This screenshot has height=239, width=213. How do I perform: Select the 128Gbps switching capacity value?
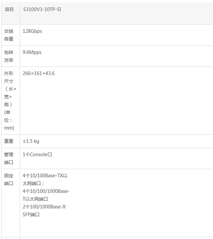point(32,31)
